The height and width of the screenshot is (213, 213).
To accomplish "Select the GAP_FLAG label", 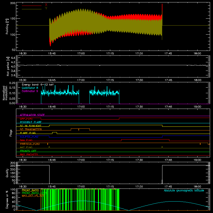I will pos(26,118).
